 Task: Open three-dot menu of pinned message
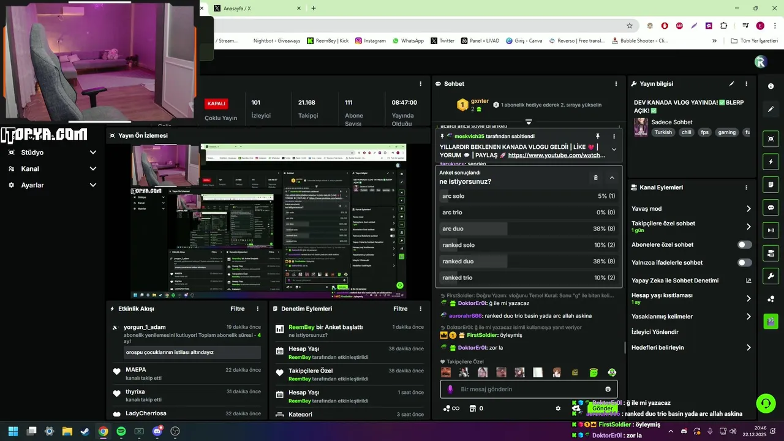tap(614, 136)
